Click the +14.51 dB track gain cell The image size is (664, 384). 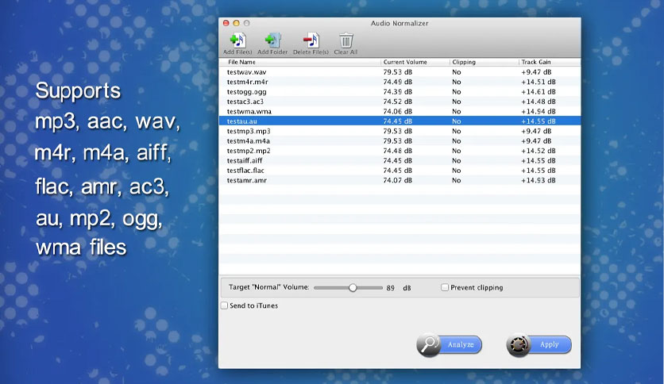[x=539, y=82]
